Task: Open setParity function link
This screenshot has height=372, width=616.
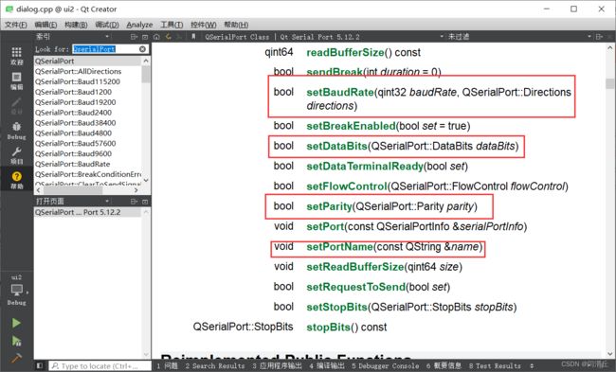Action: click(329, 206)
